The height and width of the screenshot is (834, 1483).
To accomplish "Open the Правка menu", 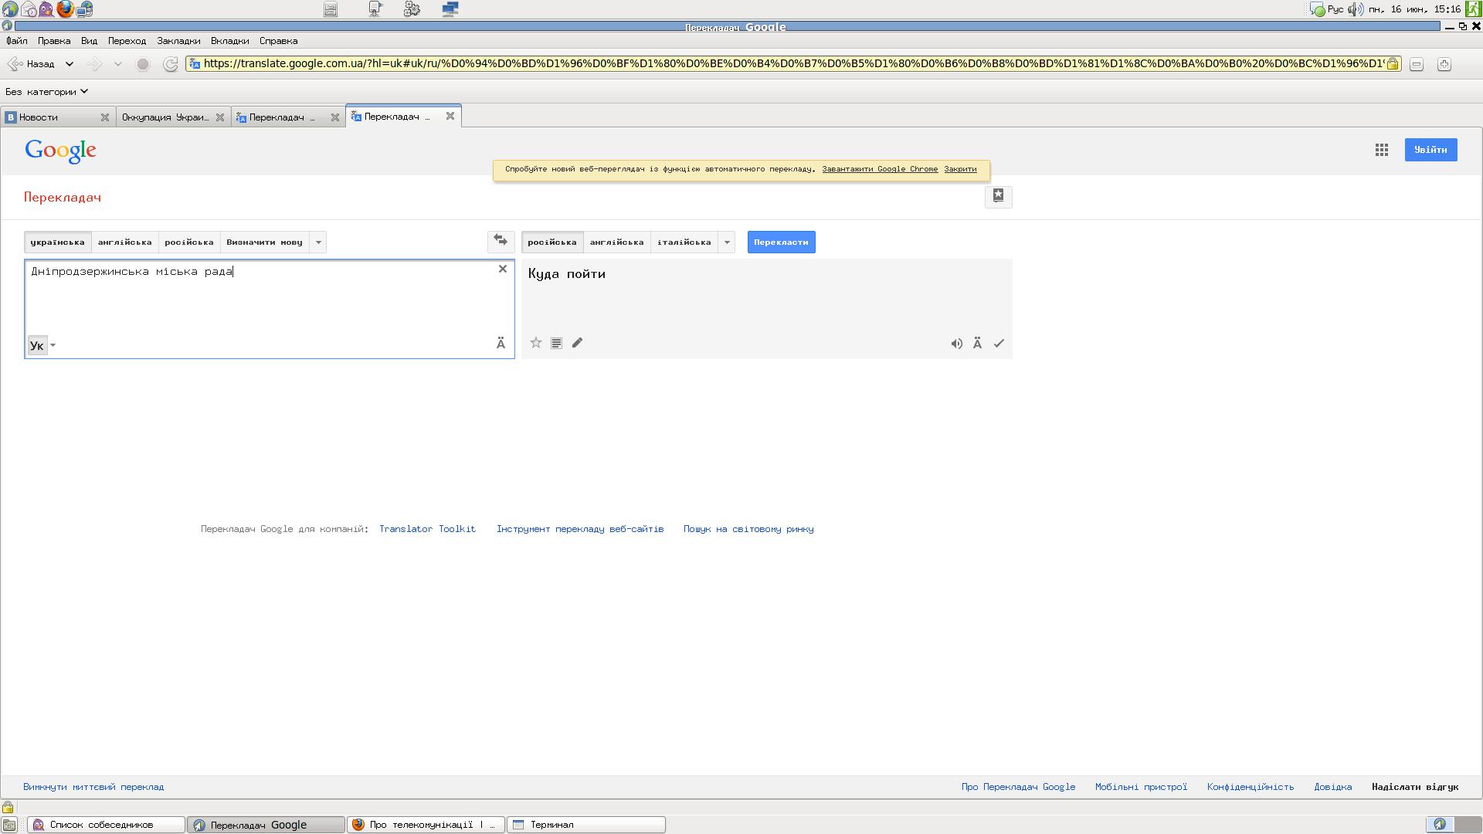I will pyautogui.click(x=53, y=41).
